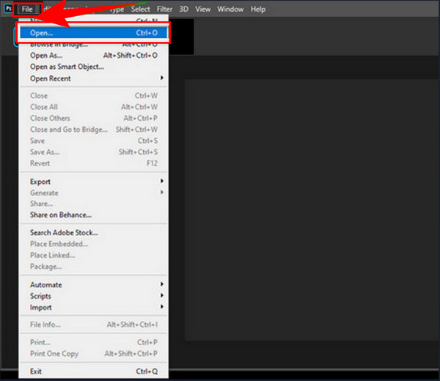
Task: Click the Close All entry
Action: (93, 107)
